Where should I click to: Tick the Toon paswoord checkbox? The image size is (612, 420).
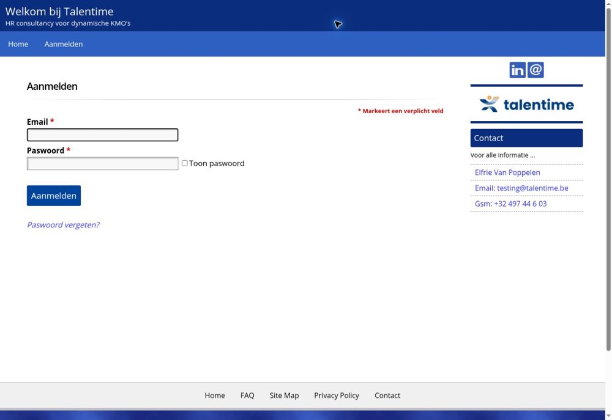[185, 163]
